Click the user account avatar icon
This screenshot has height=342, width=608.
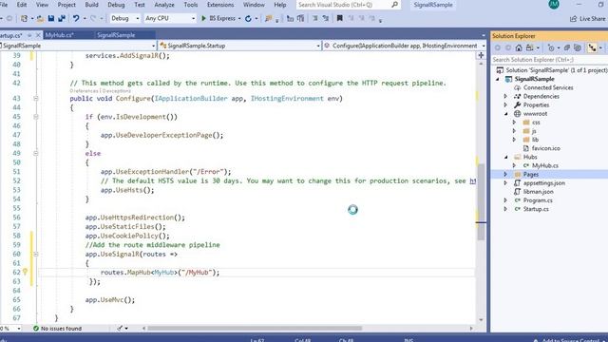554,4
